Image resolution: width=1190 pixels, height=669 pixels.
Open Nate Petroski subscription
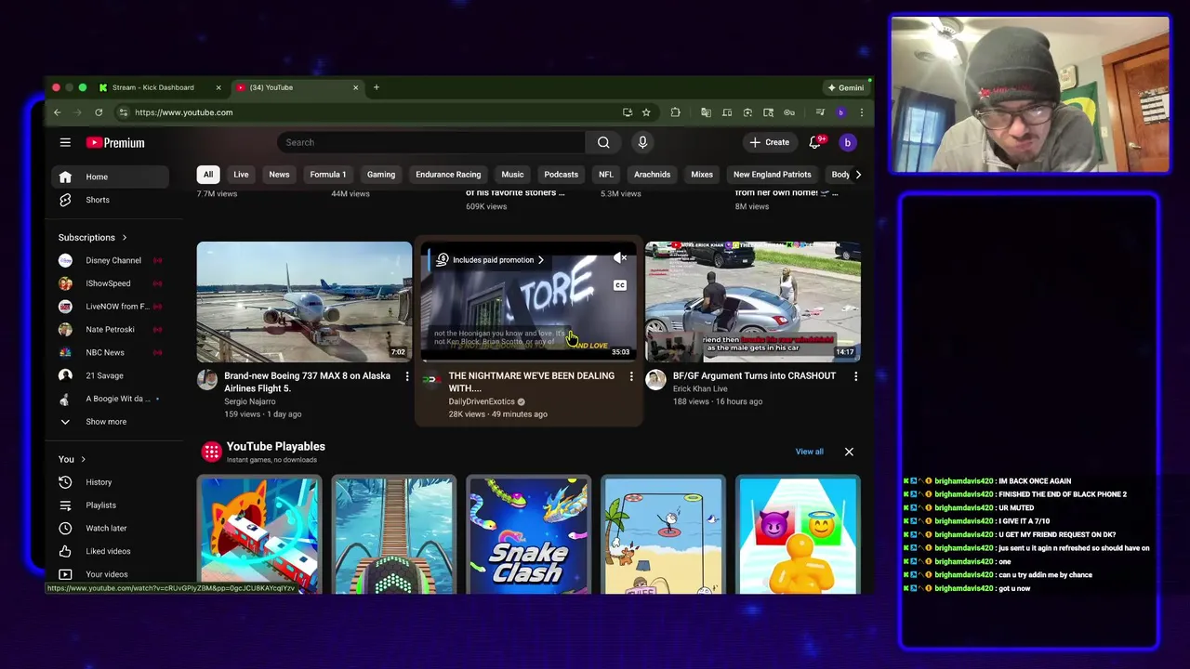click(x=111, y=330)
